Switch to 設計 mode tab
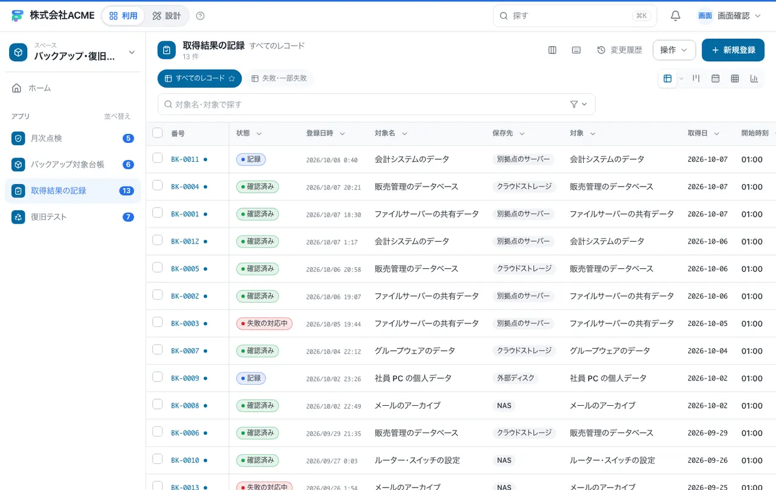Image resolution: width=776 pixels, height=490 pixels. pos(167,16)
